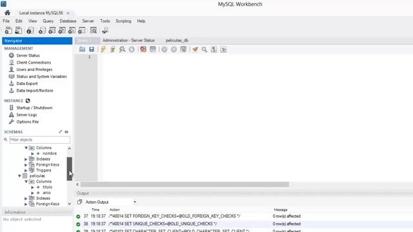Open Client Connections
This screenshot has height=232, width=413.
coord(34,63)
